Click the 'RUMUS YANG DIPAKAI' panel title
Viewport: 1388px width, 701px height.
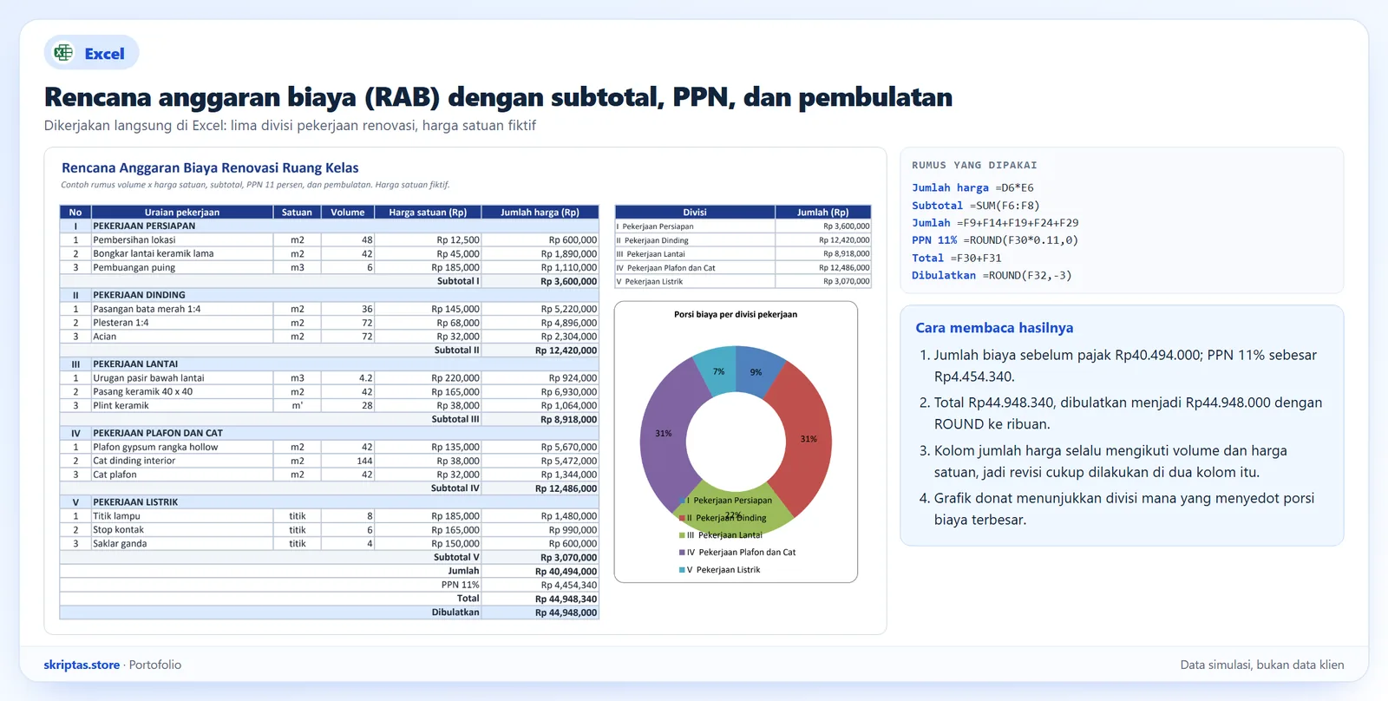point(974,165)
